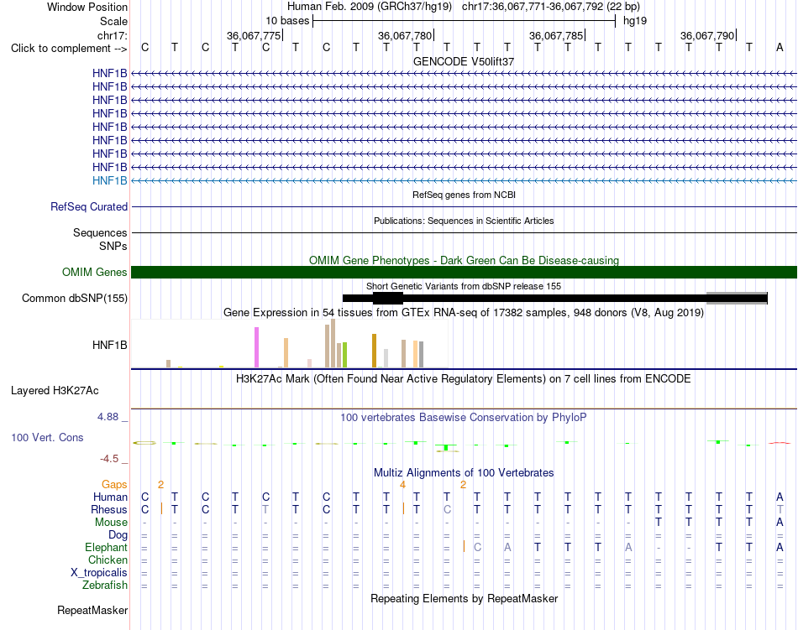Screen dimensions: 798x630
Task: Open 'Short Genetic Variants from dbSNP release 155'
Action: coord(464,286)
